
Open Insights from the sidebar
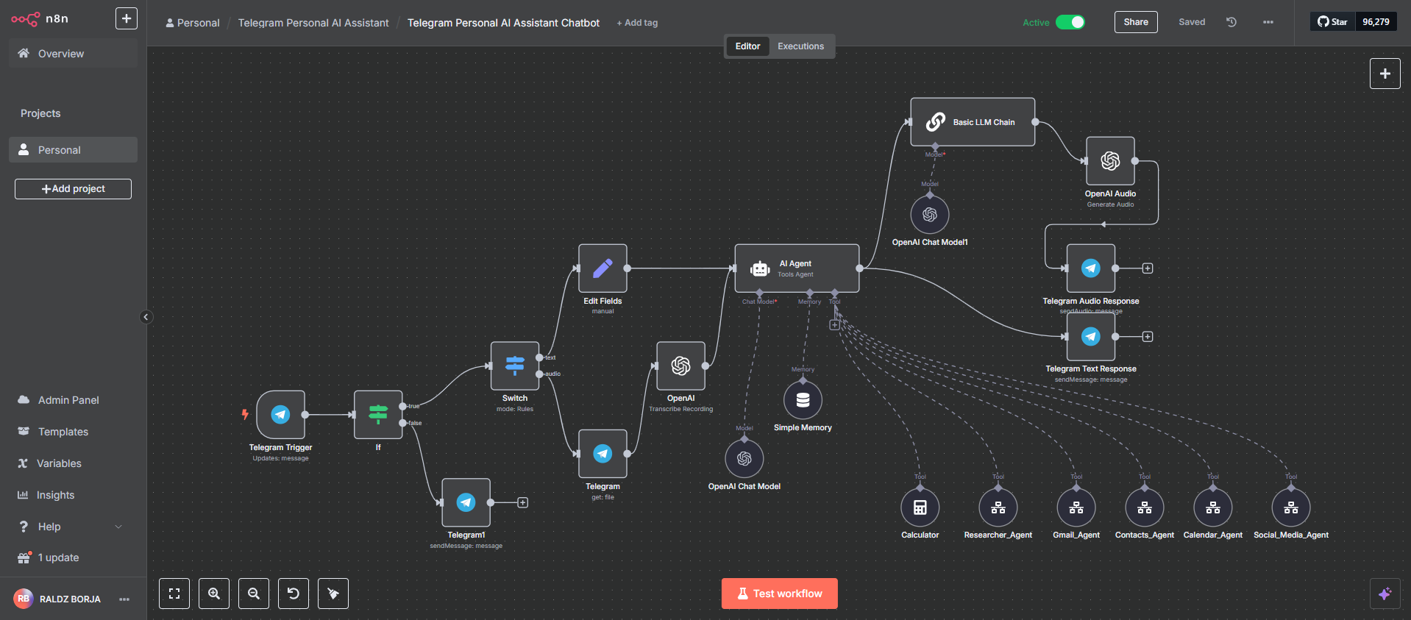tap(73, 495)
